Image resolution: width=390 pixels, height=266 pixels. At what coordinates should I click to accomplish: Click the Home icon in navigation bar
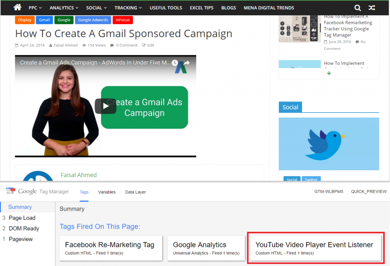coord(18,7)
